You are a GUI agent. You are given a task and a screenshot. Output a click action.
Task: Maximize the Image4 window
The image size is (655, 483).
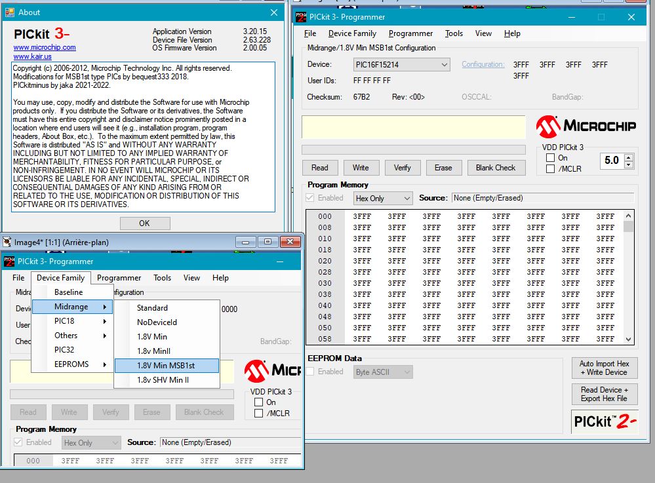tap(268, 242)
